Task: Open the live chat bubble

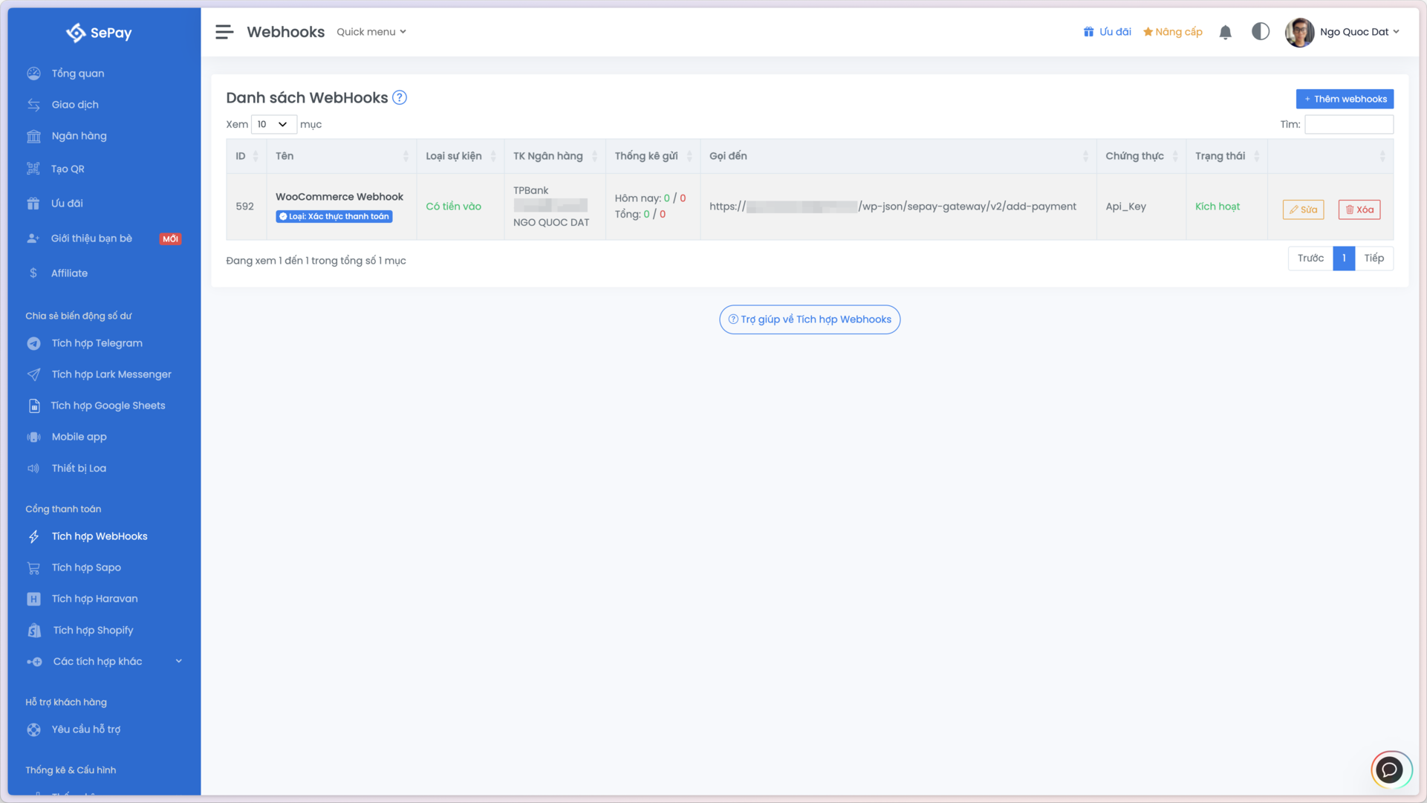Action: pyautogui.click(x=1389, y=770)
